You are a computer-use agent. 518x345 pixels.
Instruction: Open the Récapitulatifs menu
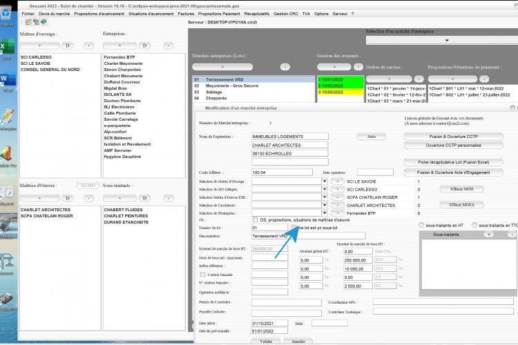pyautogui.click(x=257, y=14)
